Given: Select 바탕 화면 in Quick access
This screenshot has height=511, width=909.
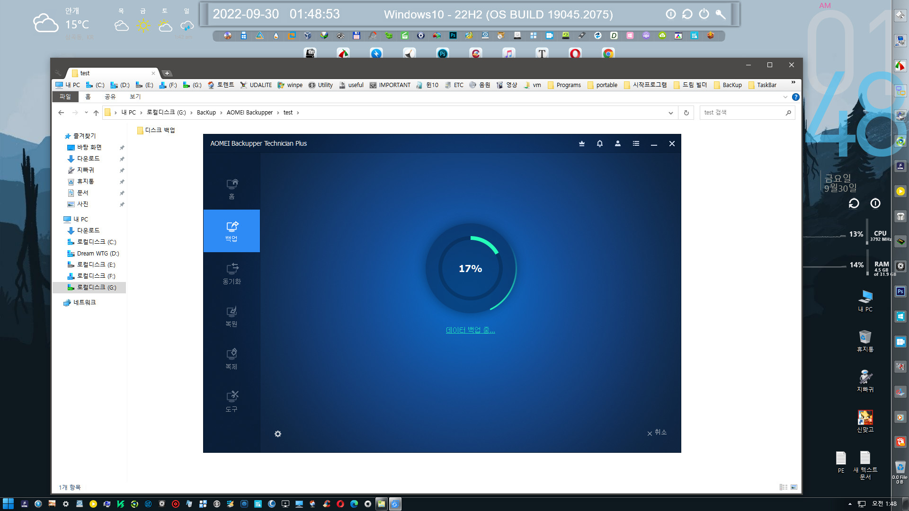Looking at the screenshot, I should pyautogui.click(x=89, y=147).
